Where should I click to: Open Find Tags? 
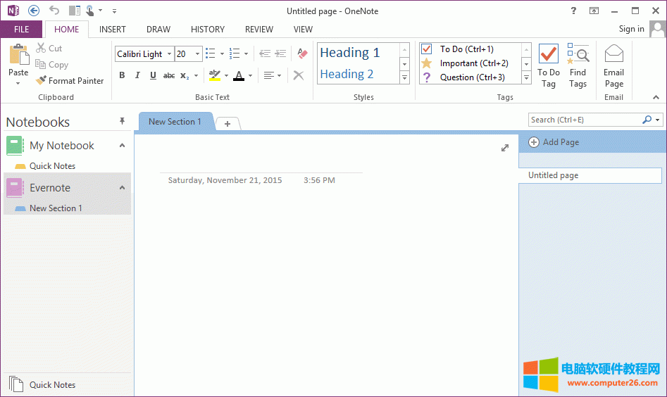pos(578,55)
